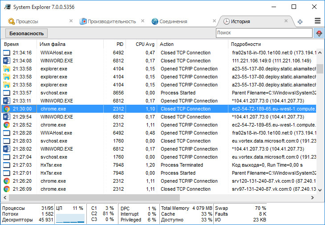Click the ЦП usage graph in status bar
325x225 pixels.
pyautogui.click(x=70, y=218)
